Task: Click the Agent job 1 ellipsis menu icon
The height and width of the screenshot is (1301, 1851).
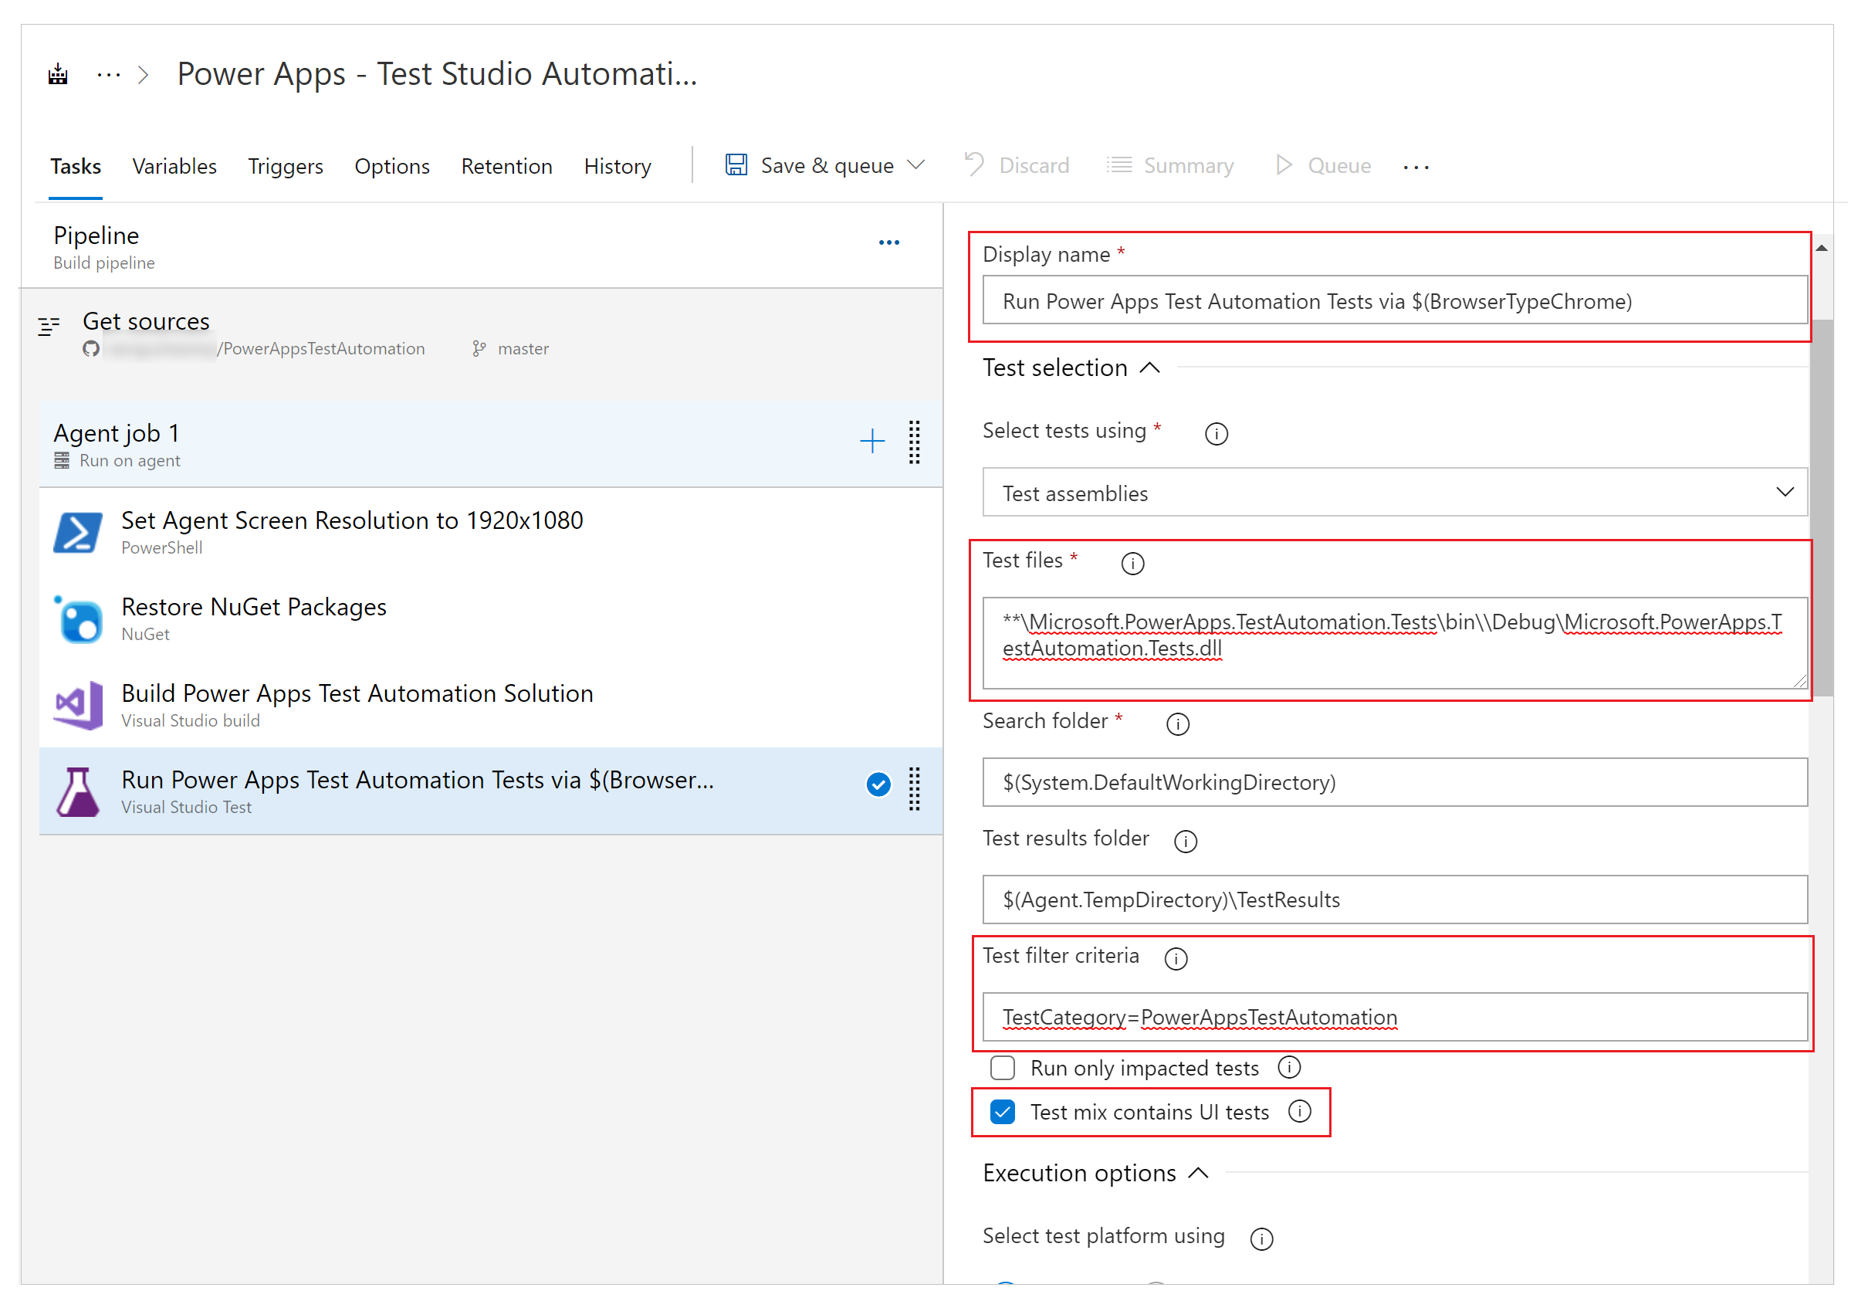Action: [x=913, y=438]
